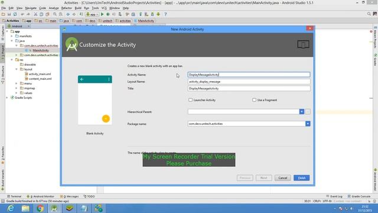Click the Title input field
This screenshot has width=378, height=213.
[249, 88]
